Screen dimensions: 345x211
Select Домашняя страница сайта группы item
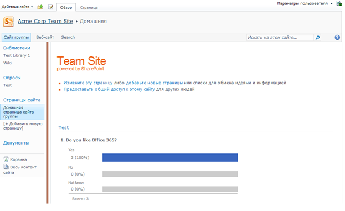(x=22, y=112)
